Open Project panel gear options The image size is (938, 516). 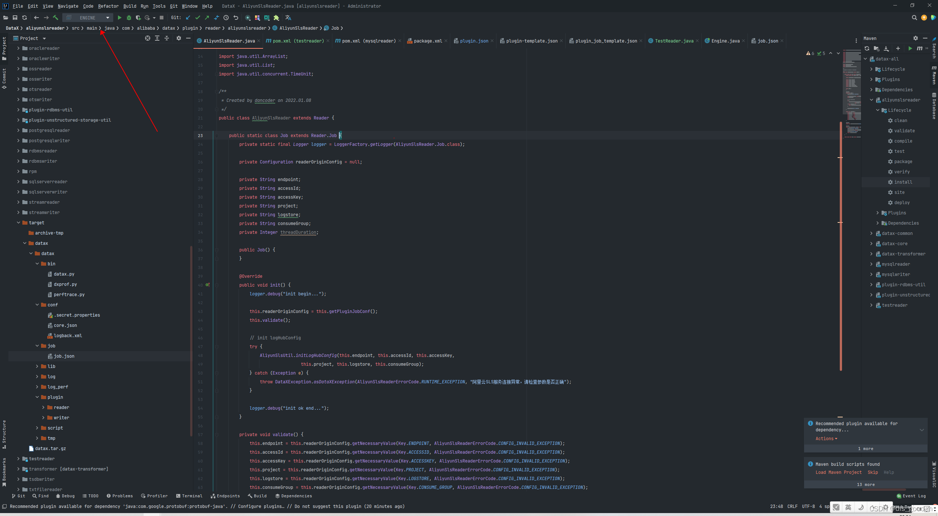pos(179,38)
